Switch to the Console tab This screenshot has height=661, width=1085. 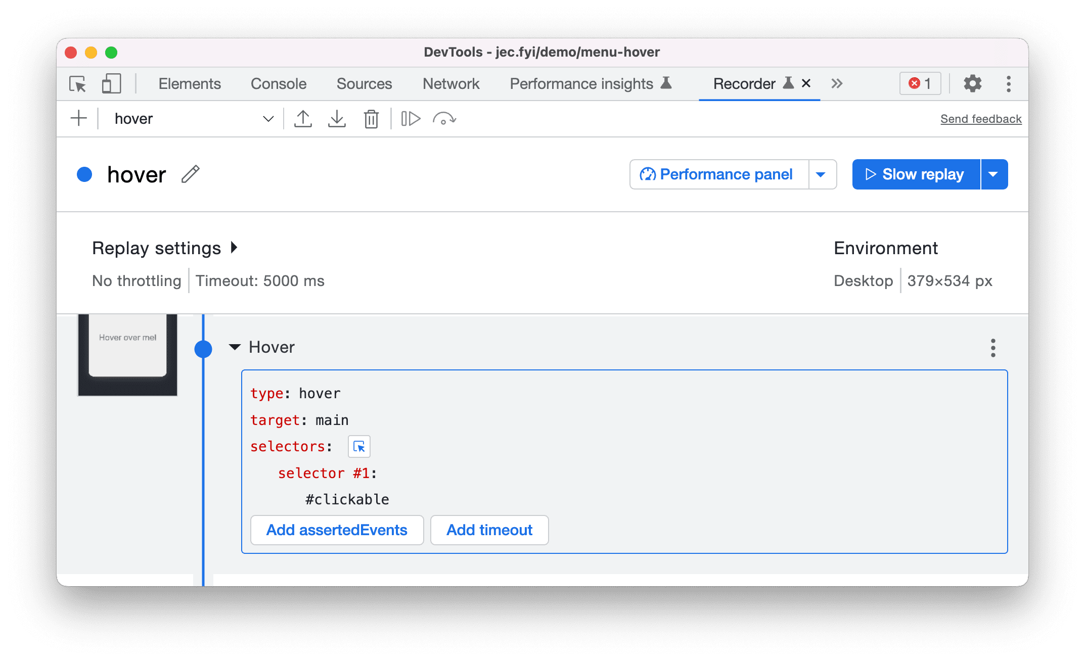click(x=278, y=83)
